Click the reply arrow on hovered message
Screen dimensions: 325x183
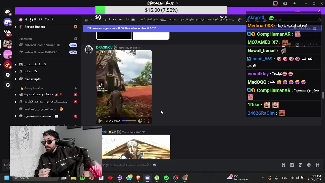[x=303, y=45]
